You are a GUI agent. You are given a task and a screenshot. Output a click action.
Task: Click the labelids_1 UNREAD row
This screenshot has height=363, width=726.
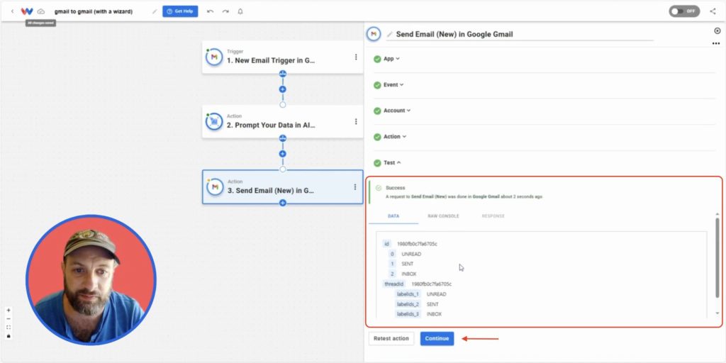click(421, 294)
